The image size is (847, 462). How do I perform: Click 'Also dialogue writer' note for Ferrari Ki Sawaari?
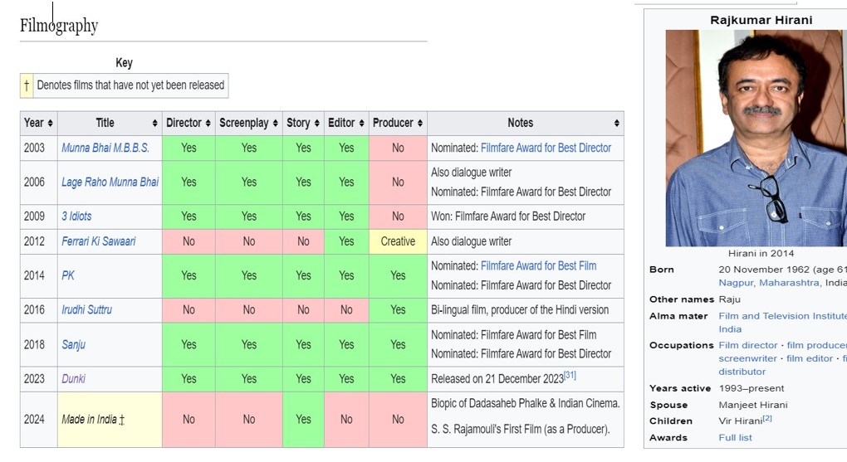point(471,241)
